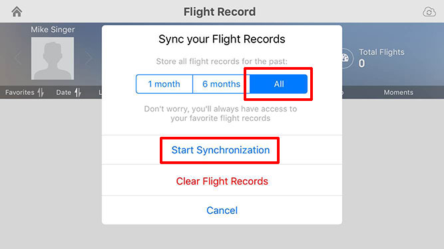Tap the Mike Singer user name
Viewport: 444px width, 249px height.
point(53,30)
